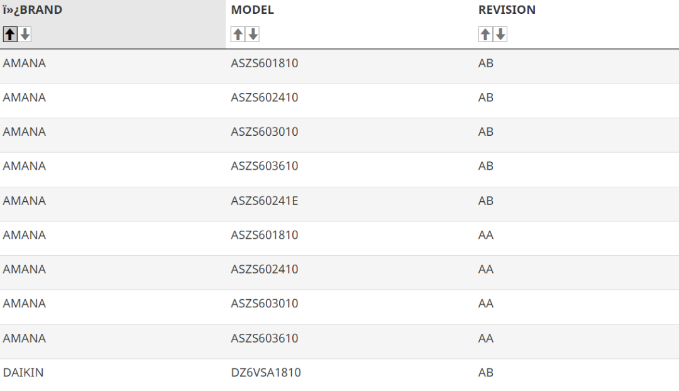Select model ASZS602410 with revision AB
Image resolution: width=679 pixels, height=391 pixels.
coord(264,97)
